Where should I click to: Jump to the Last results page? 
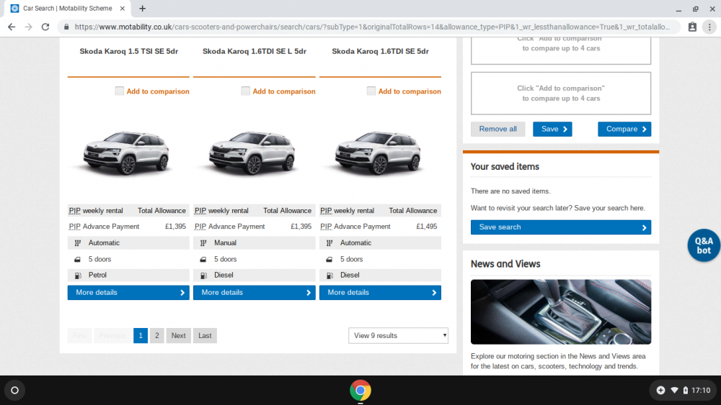coord(205,336)
